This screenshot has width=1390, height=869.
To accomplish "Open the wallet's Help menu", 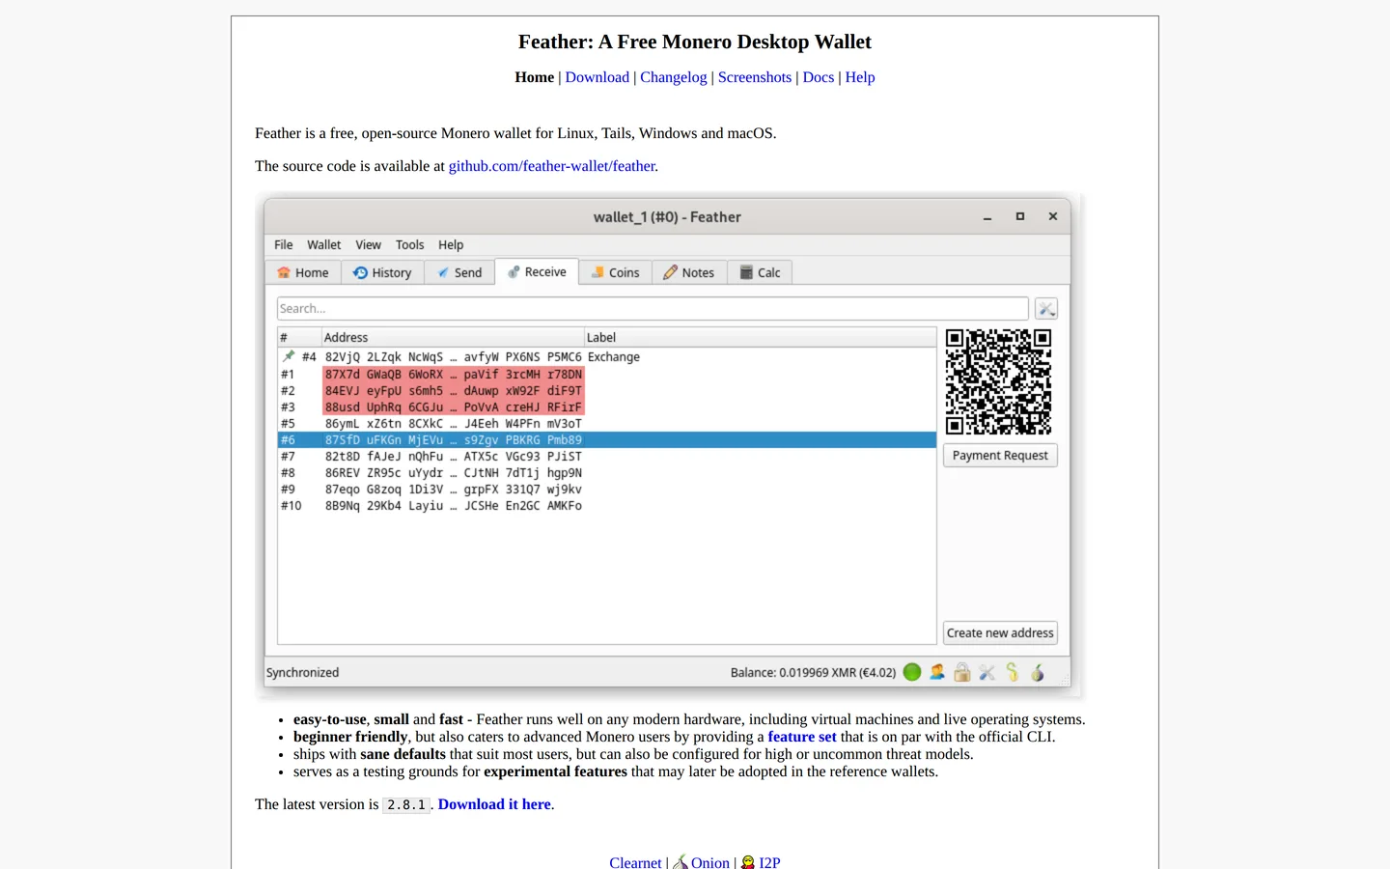I will click(451, 245).
